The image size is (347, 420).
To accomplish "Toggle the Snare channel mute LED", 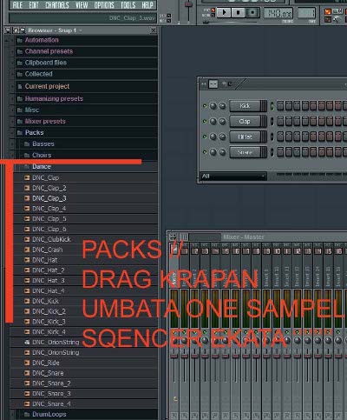I will point(205,152).
